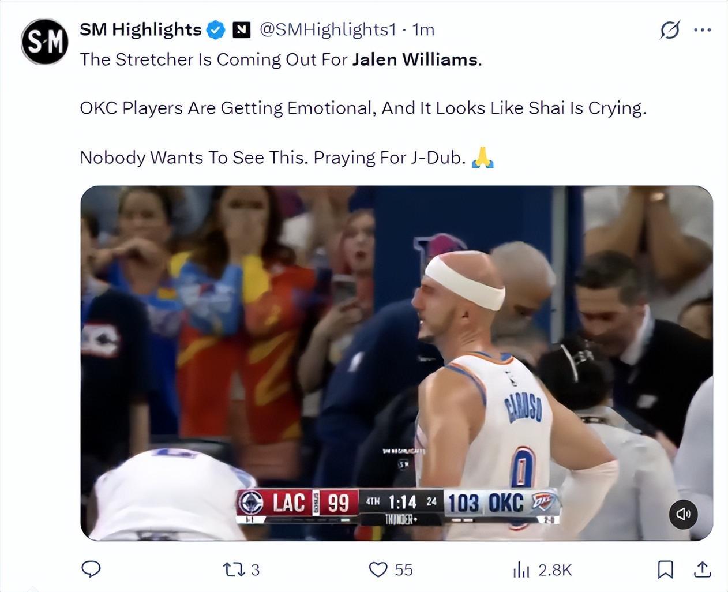
Task: Open the @SMHighlights1 handle link
Action: [328, 29]
